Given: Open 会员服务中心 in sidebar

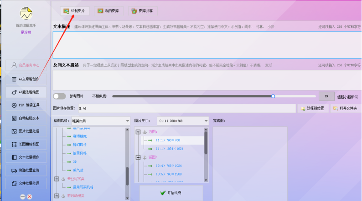Looking at the screenshot, I should 26,65.
